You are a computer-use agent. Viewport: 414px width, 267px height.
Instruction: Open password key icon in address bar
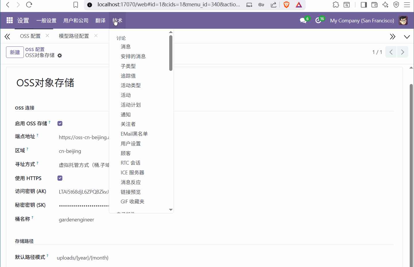[261, 5]
